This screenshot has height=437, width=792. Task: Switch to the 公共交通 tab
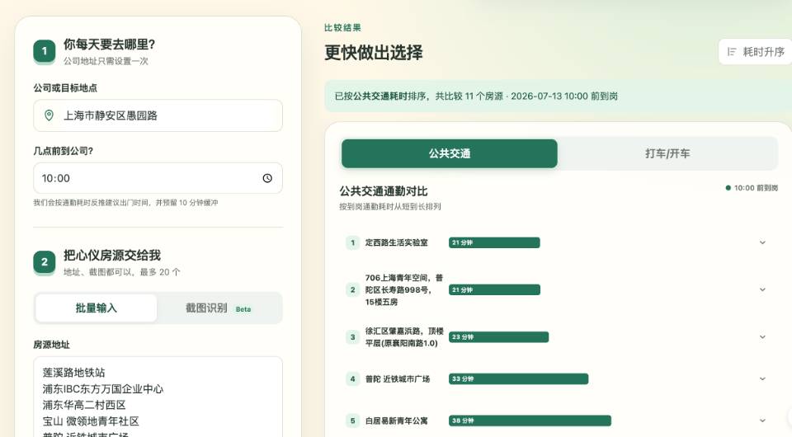pos(450,153)
